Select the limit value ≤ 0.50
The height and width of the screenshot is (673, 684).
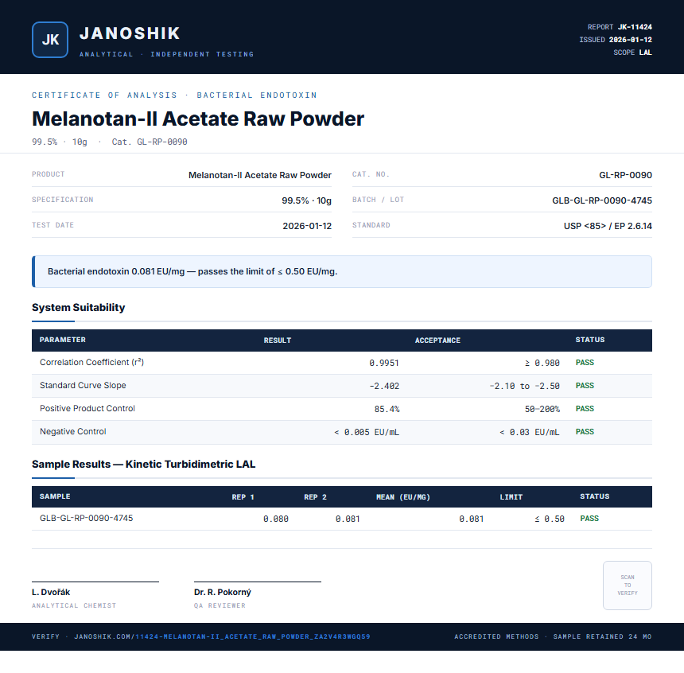point(550,519)
